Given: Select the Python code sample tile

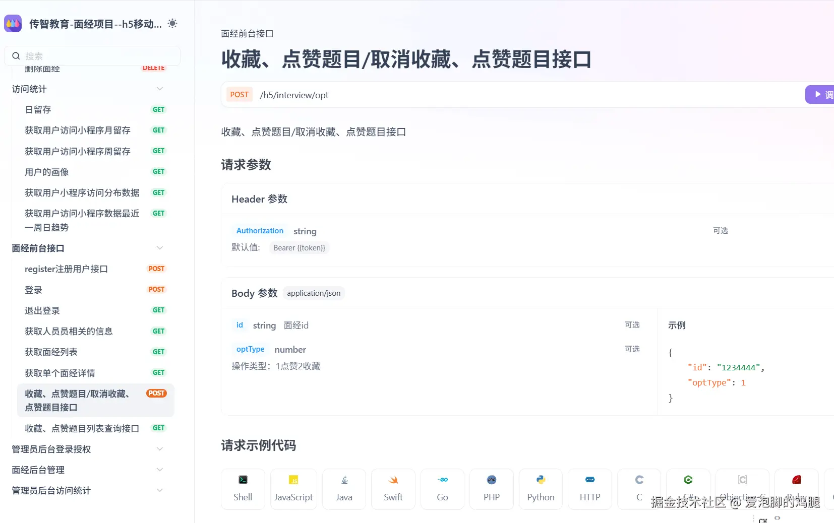Looking at the screenshot, I should click(541, 489).
